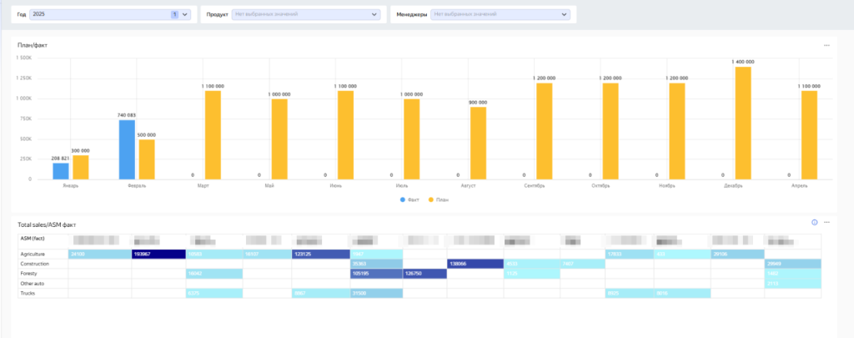
Task: Expand the Год dropdown arrow
Action: pyautogui.click(x=184, y=14)
